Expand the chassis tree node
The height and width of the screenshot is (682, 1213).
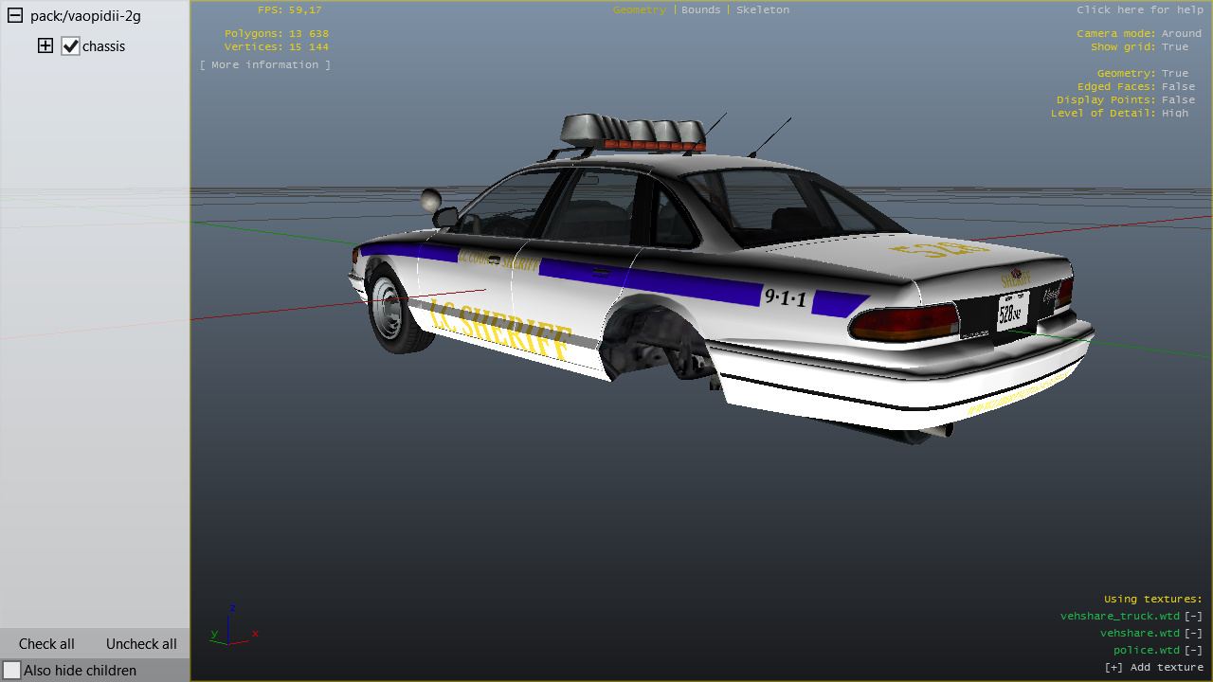45,45
